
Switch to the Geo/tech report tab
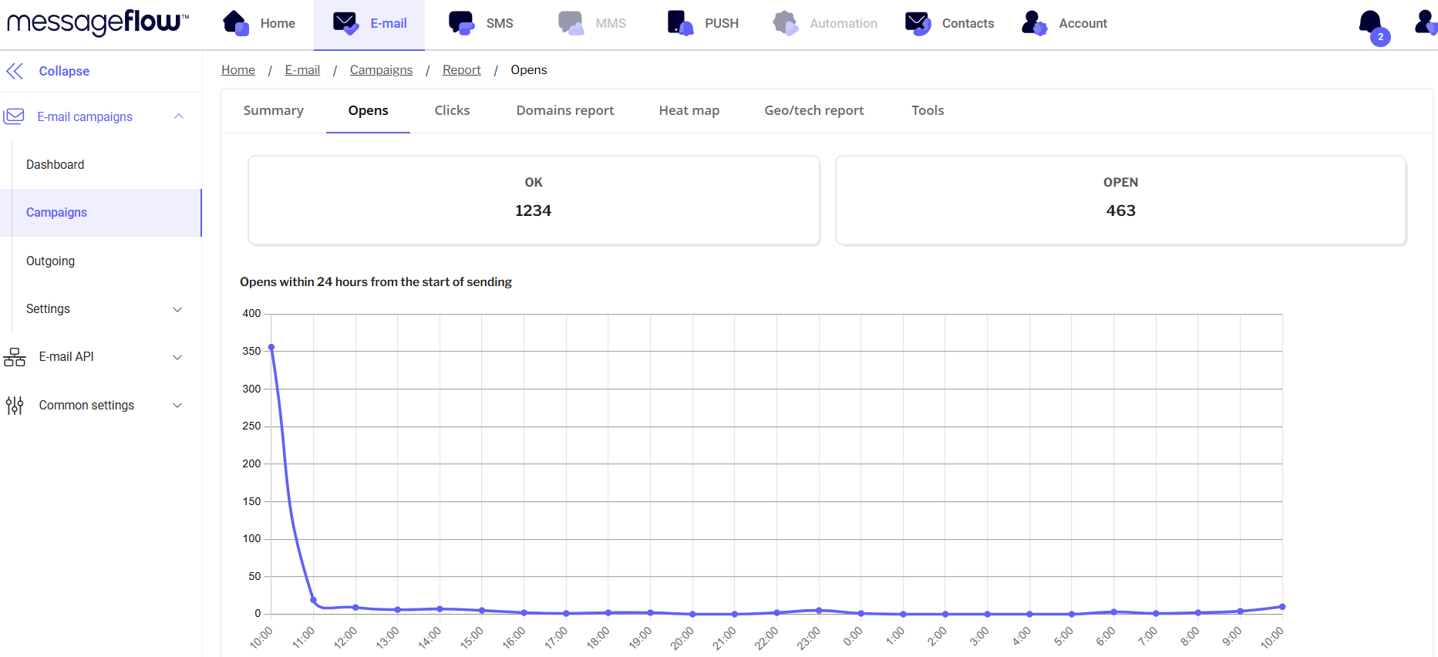coord(813,110)
